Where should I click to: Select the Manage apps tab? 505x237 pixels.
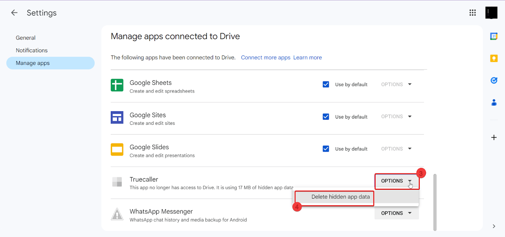pyautogui.click(x=50, y=63)
